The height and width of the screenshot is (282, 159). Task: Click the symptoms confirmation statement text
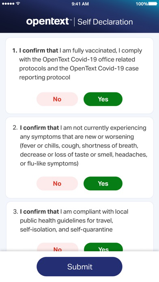pos(84,146)
